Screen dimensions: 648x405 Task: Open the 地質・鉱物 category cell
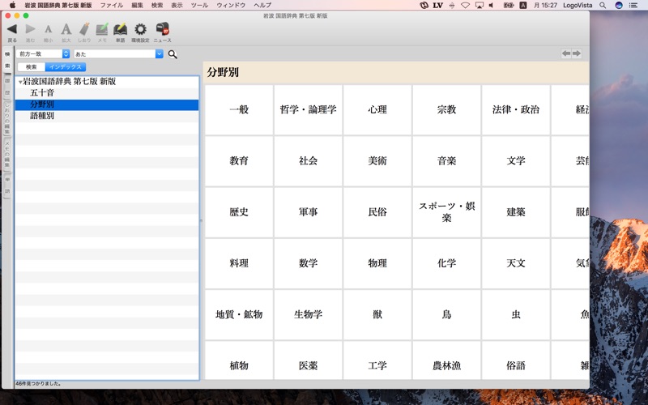(x=239, y=314)
